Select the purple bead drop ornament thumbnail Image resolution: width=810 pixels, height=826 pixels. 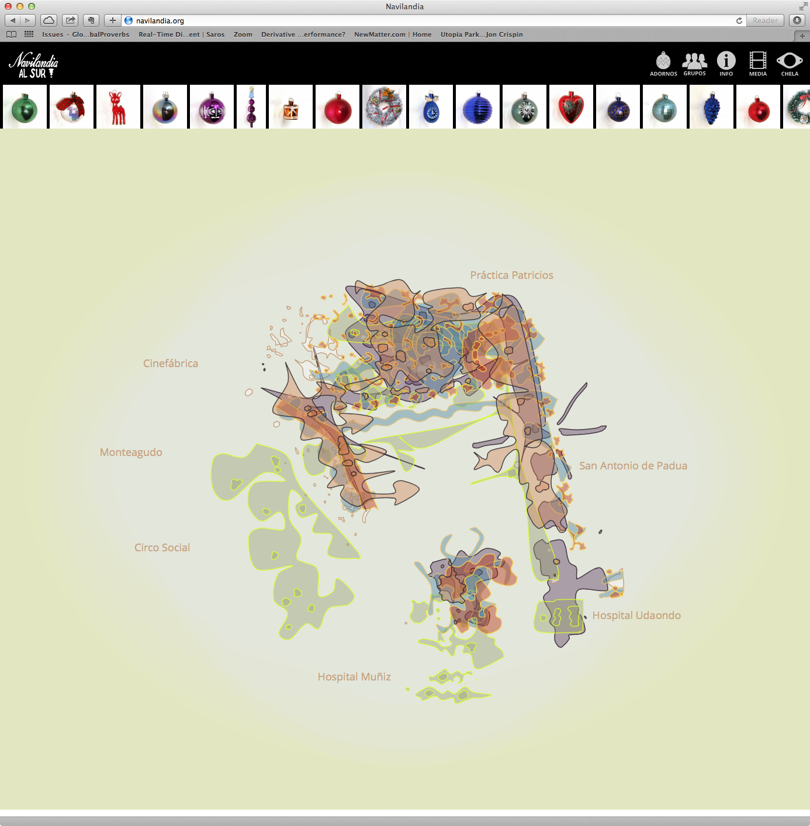251,106
